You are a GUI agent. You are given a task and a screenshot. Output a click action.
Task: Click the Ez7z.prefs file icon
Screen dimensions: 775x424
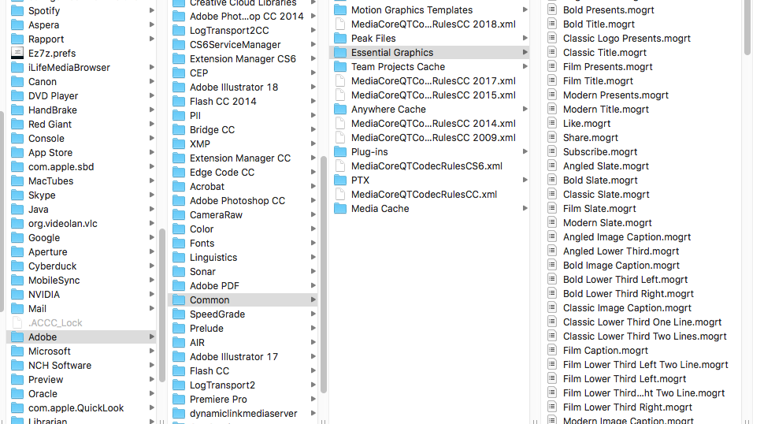[17, 53]
